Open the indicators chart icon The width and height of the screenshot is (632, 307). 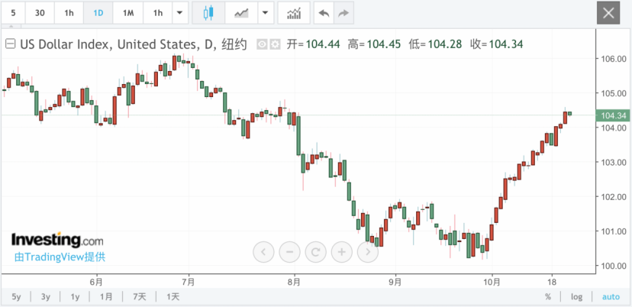[294, 13]
